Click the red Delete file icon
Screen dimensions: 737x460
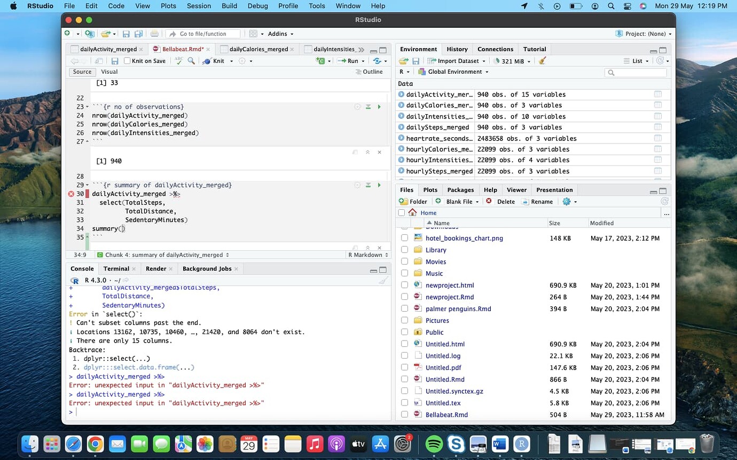click(489, 201)
